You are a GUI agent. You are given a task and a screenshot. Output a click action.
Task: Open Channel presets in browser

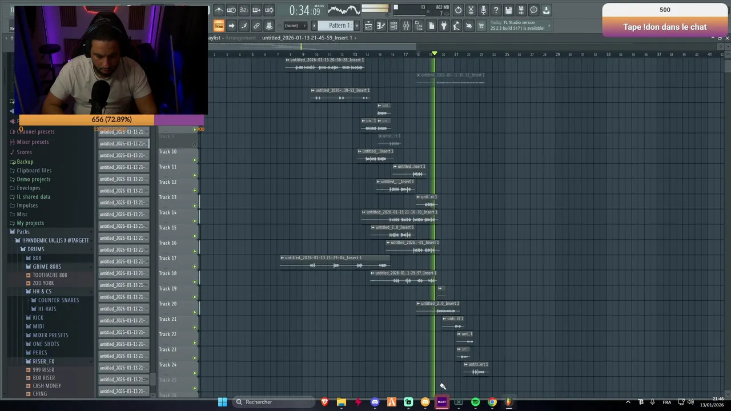pos(35,132)
